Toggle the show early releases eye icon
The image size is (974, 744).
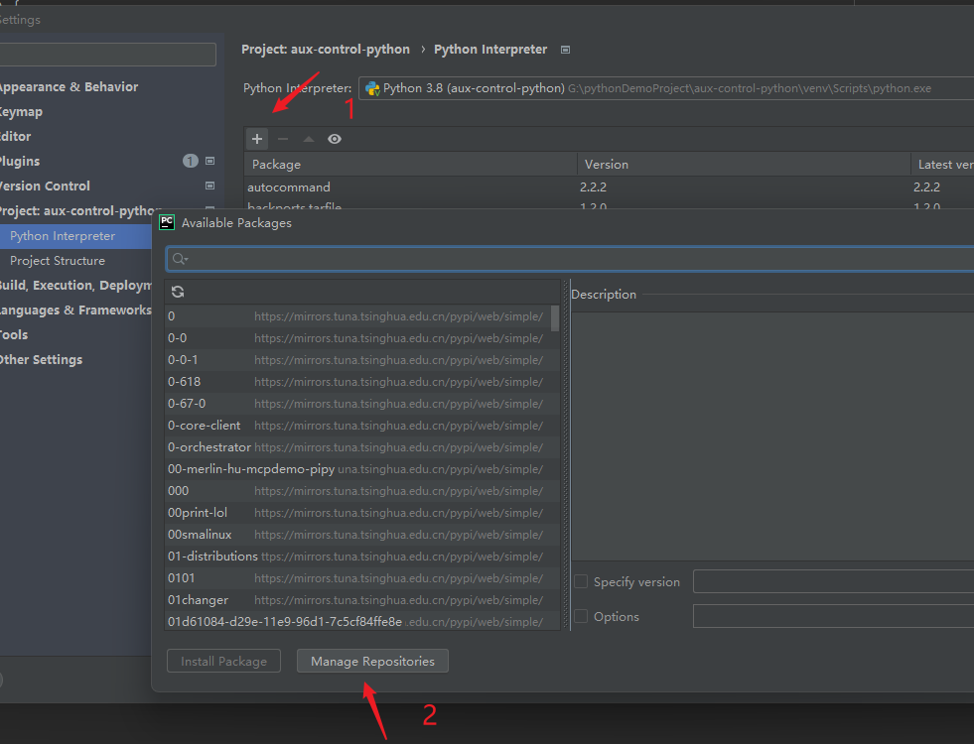point(335,139)
